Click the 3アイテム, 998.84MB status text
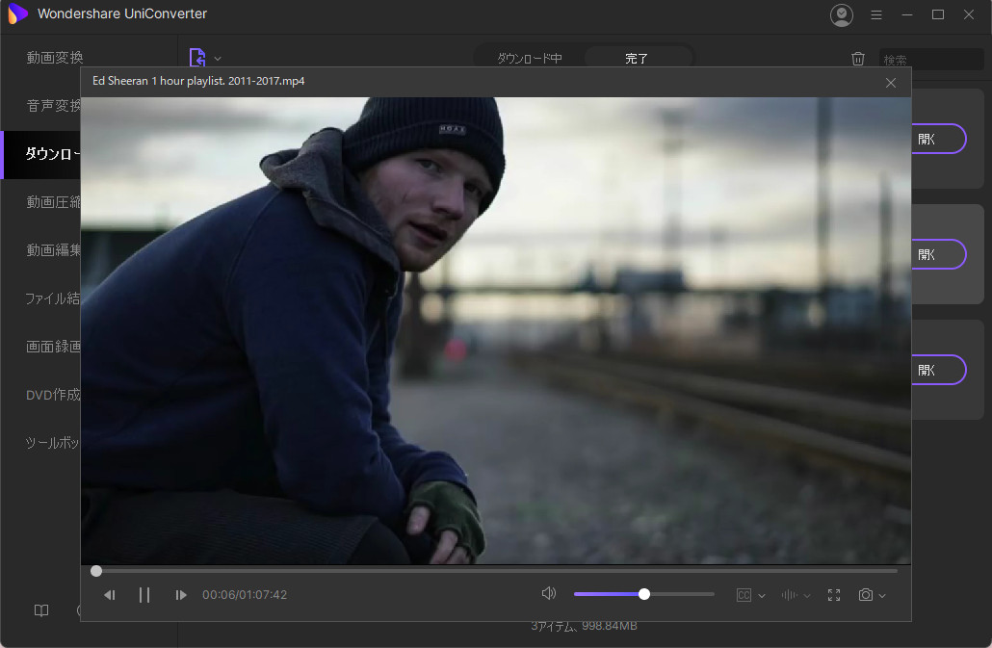 point(584,626)
